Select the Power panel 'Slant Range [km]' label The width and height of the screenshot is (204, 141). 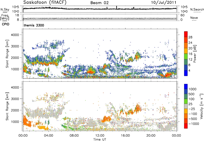point(7,54)
